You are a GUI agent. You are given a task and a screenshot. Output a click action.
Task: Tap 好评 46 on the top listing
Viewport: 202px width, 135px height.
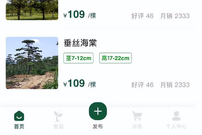click(142, 16)
